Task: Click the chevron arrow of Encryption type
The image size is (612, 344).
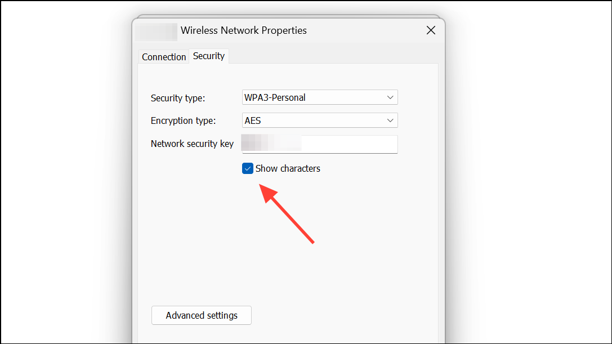Action: point(390,120)
